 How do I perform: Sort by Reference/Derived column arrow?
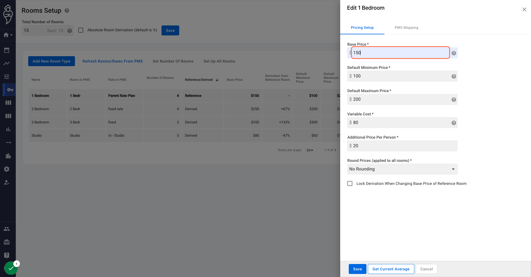click(217, 80)
